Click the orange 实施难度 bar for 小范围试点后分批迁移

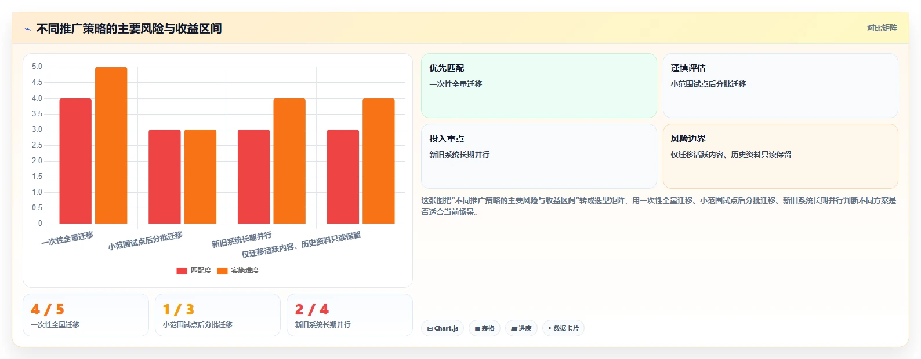click(201, 177)
